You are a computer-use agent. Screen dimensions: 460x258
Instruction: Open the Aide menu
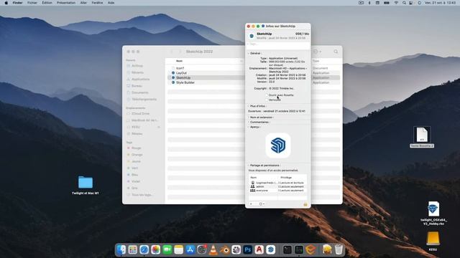tap(111, 3)
